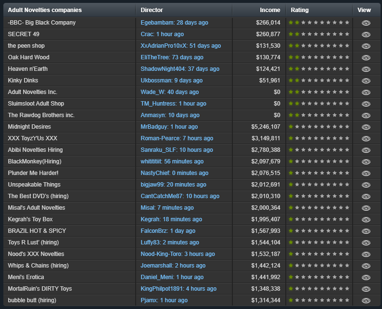Click eye icon in Kinky Dinks row
Viewport: 382px width, 309px height.
366,81
